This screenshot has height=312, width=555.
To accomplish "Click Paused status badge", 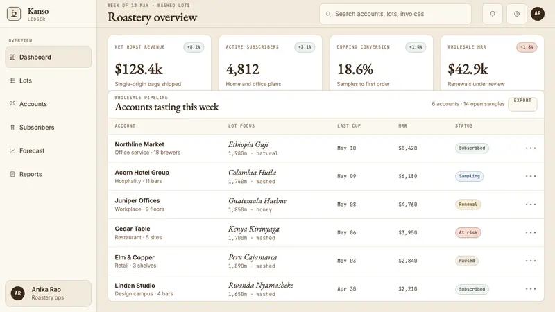I will (467, 261).
